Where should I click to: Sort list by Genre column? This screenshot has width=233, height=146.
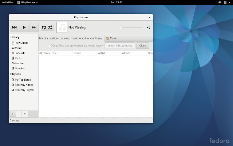(85, 53)
